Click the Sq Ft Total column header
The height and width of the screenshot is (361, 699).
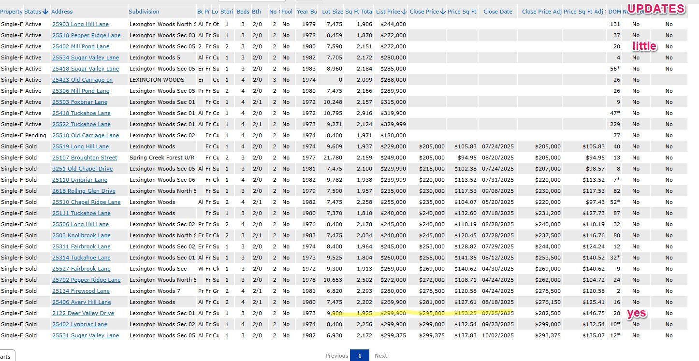coord(358,12)
